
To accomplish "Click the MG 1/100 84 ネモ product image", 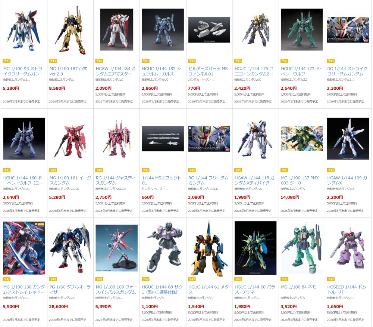I will click(x=302, y=248).
